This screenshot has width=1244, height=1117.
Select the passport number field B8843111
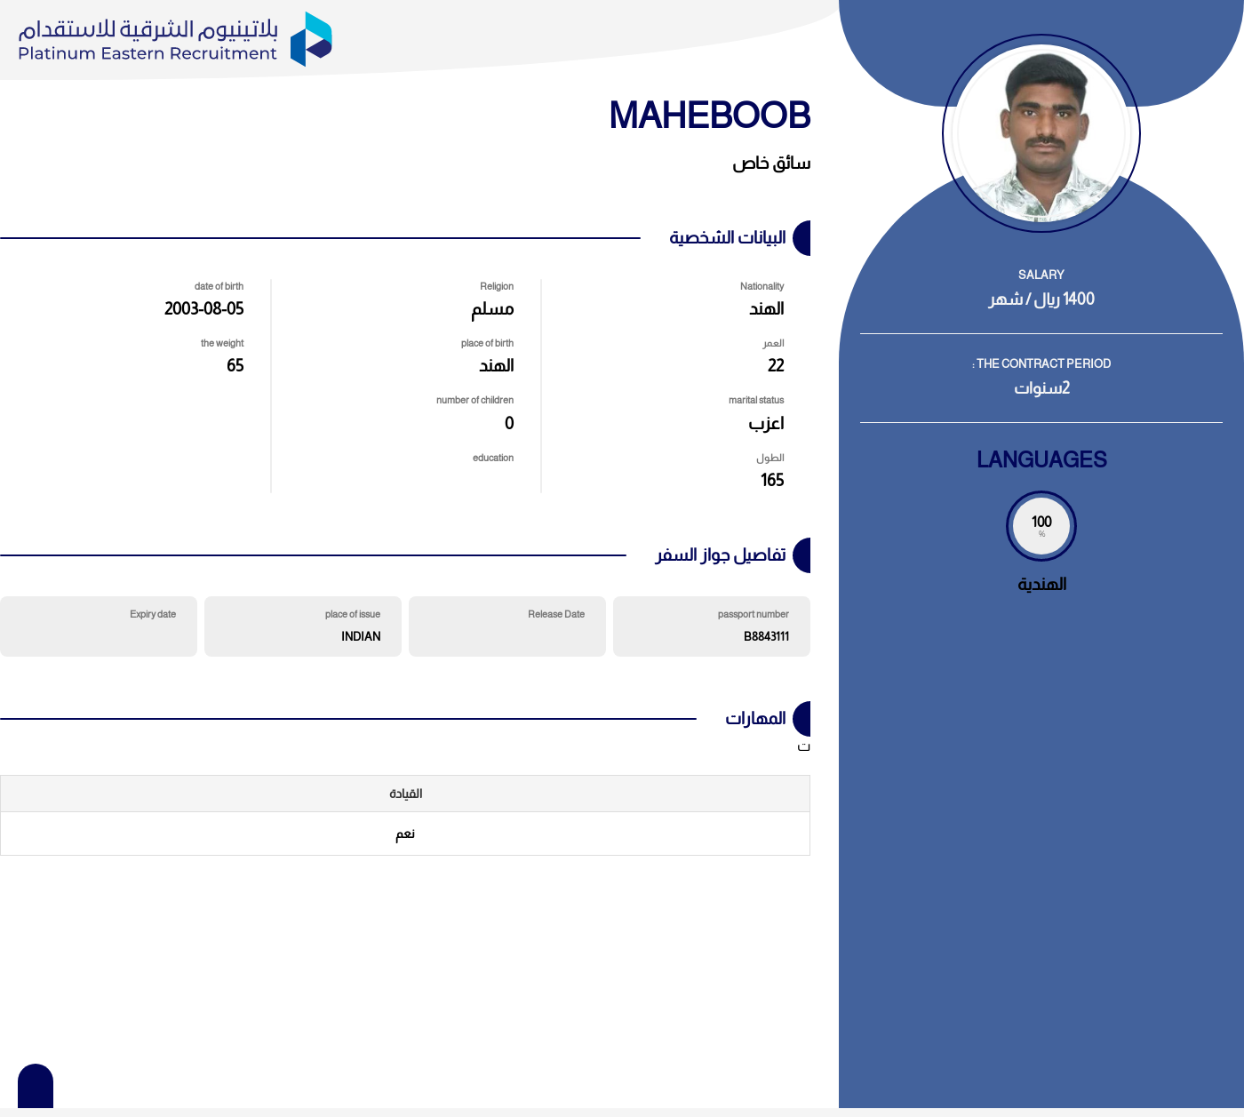(712, 626)
